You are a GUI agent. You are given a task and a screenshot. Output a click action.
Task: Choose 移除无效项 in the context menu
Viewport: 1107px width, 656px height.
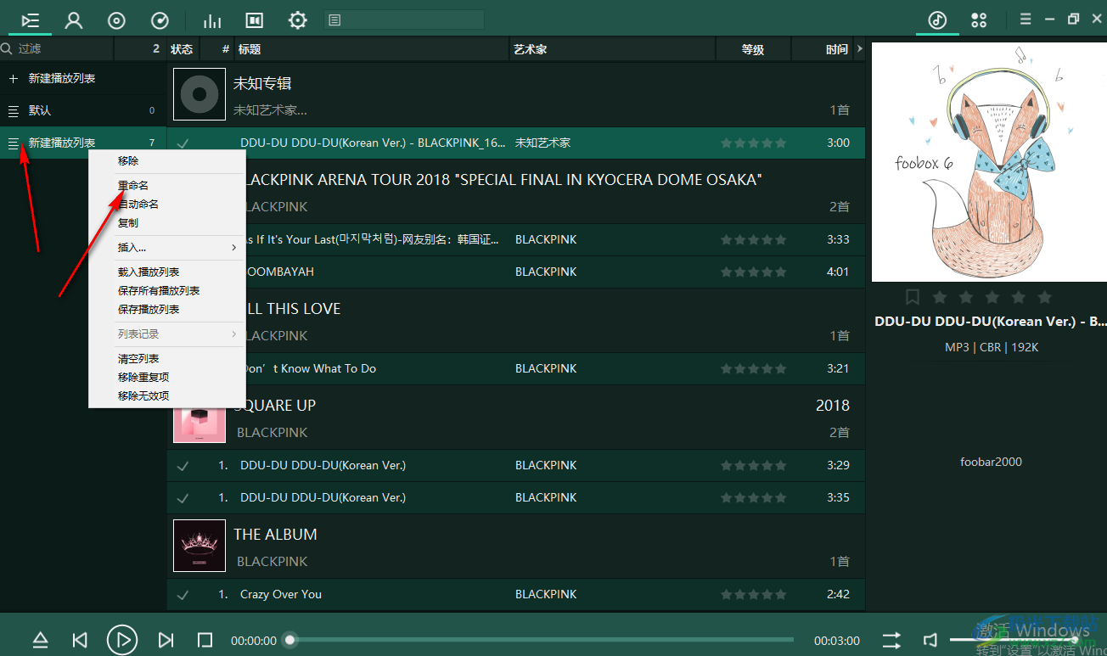coord(143,395)
